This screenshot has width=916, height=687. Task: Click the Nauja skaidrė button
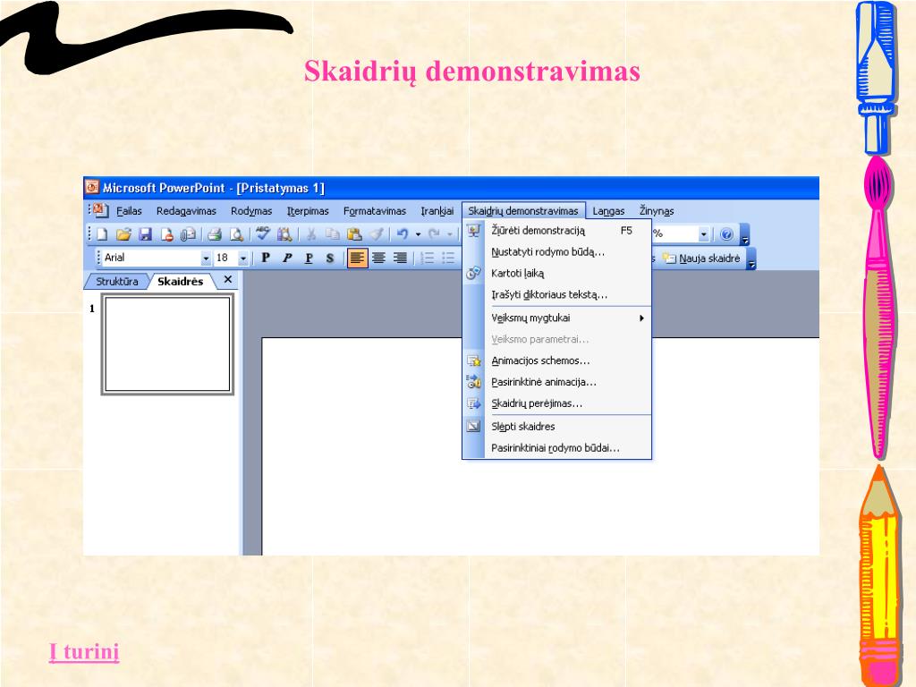pyautogui.click(x=701, y=259)
